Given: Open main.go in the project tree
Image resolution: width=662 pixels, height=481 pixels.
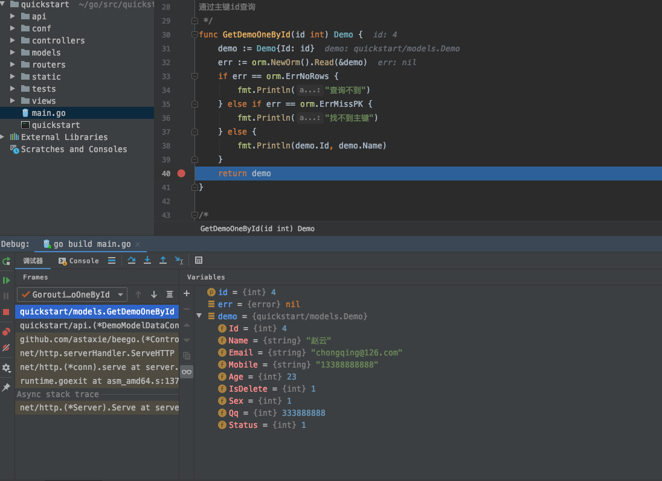Looking at the screenshot, I should coord(48,113).
